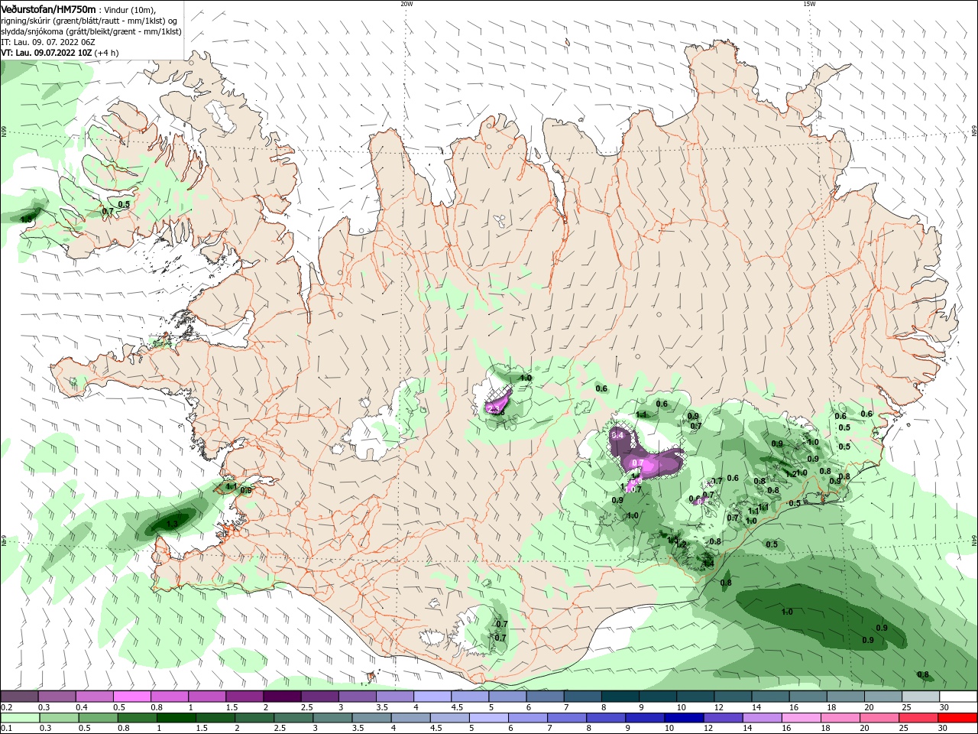The height and width of the screenshot is (734, 978).
Task: Select the light green 0.3 swatch in lower scale
Action: click(x=59, y=718)
